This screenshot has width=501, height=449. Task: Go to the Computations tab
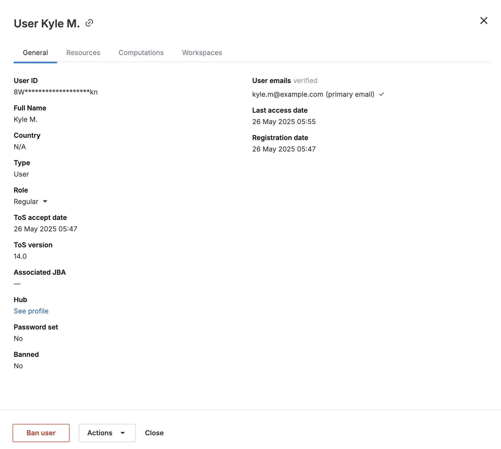point(141,53)
